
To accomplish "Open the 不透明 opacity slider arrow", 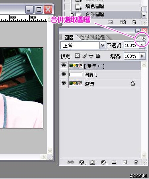I will 142,45.
